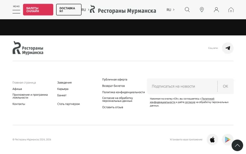Open Заведения footer link
246x154 pixels.
[64, 83]
